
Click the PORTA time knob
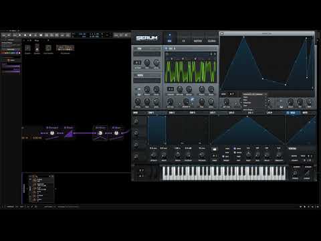pyautogui.click(x=295, y=173)
